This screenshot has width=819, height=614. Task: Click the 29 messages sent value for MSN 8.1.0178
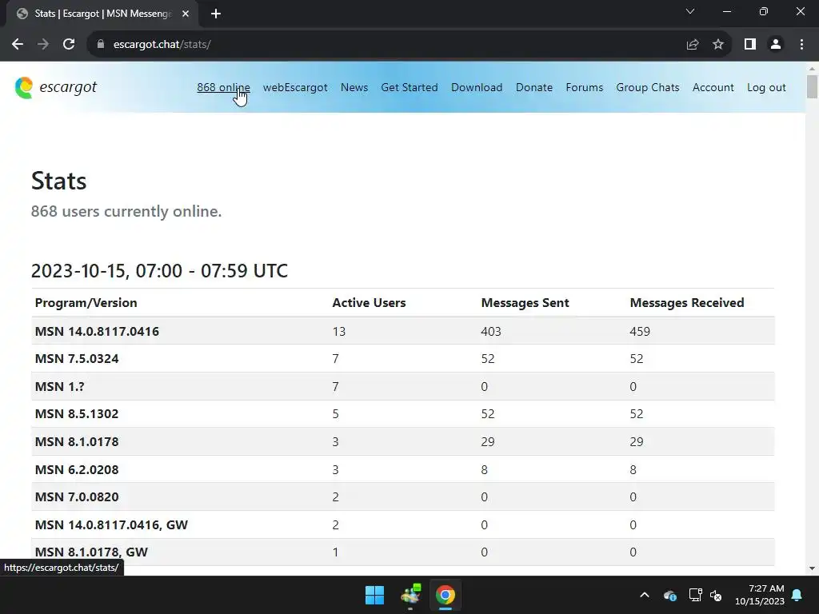click(488, 441)
